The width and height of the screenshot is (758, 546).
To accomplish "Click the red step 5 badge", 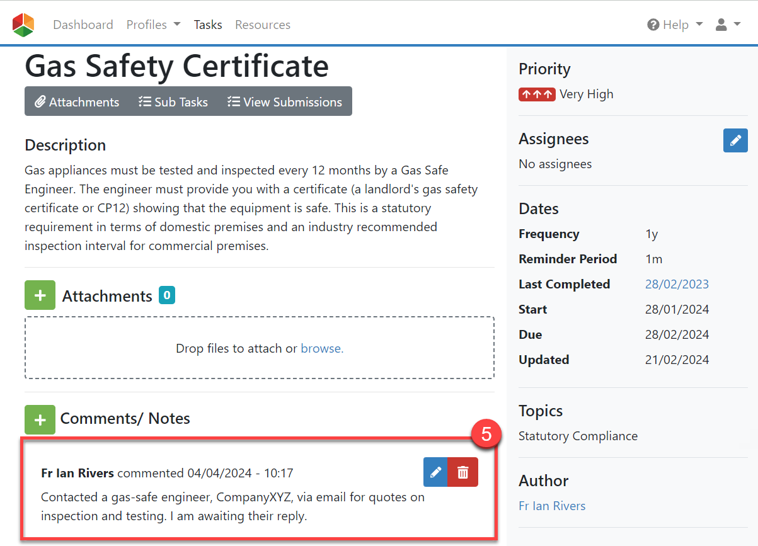I will pos(486,434).
